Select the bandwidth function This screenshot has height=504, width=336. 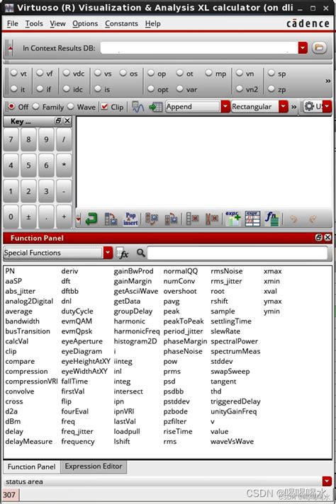coord(22,321)
